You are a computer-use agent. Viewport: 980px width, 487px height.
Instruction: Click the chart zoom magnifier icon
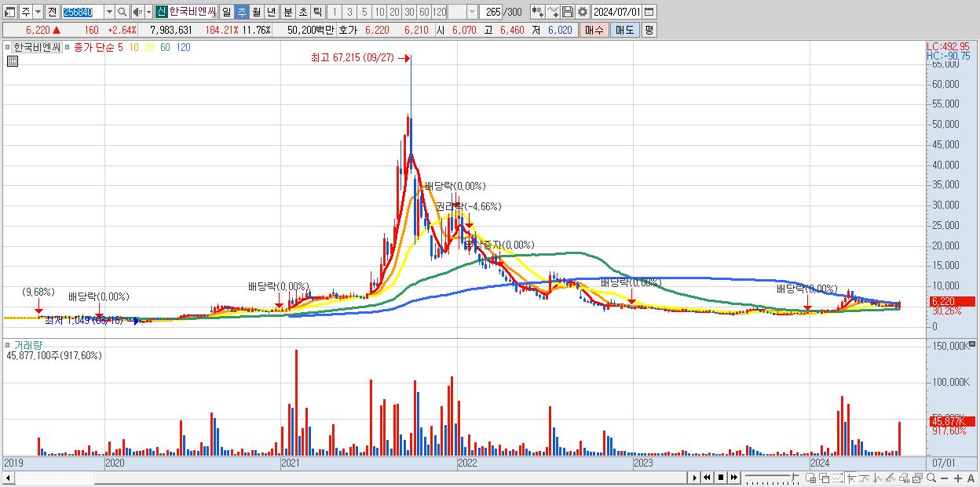(931, 478)
